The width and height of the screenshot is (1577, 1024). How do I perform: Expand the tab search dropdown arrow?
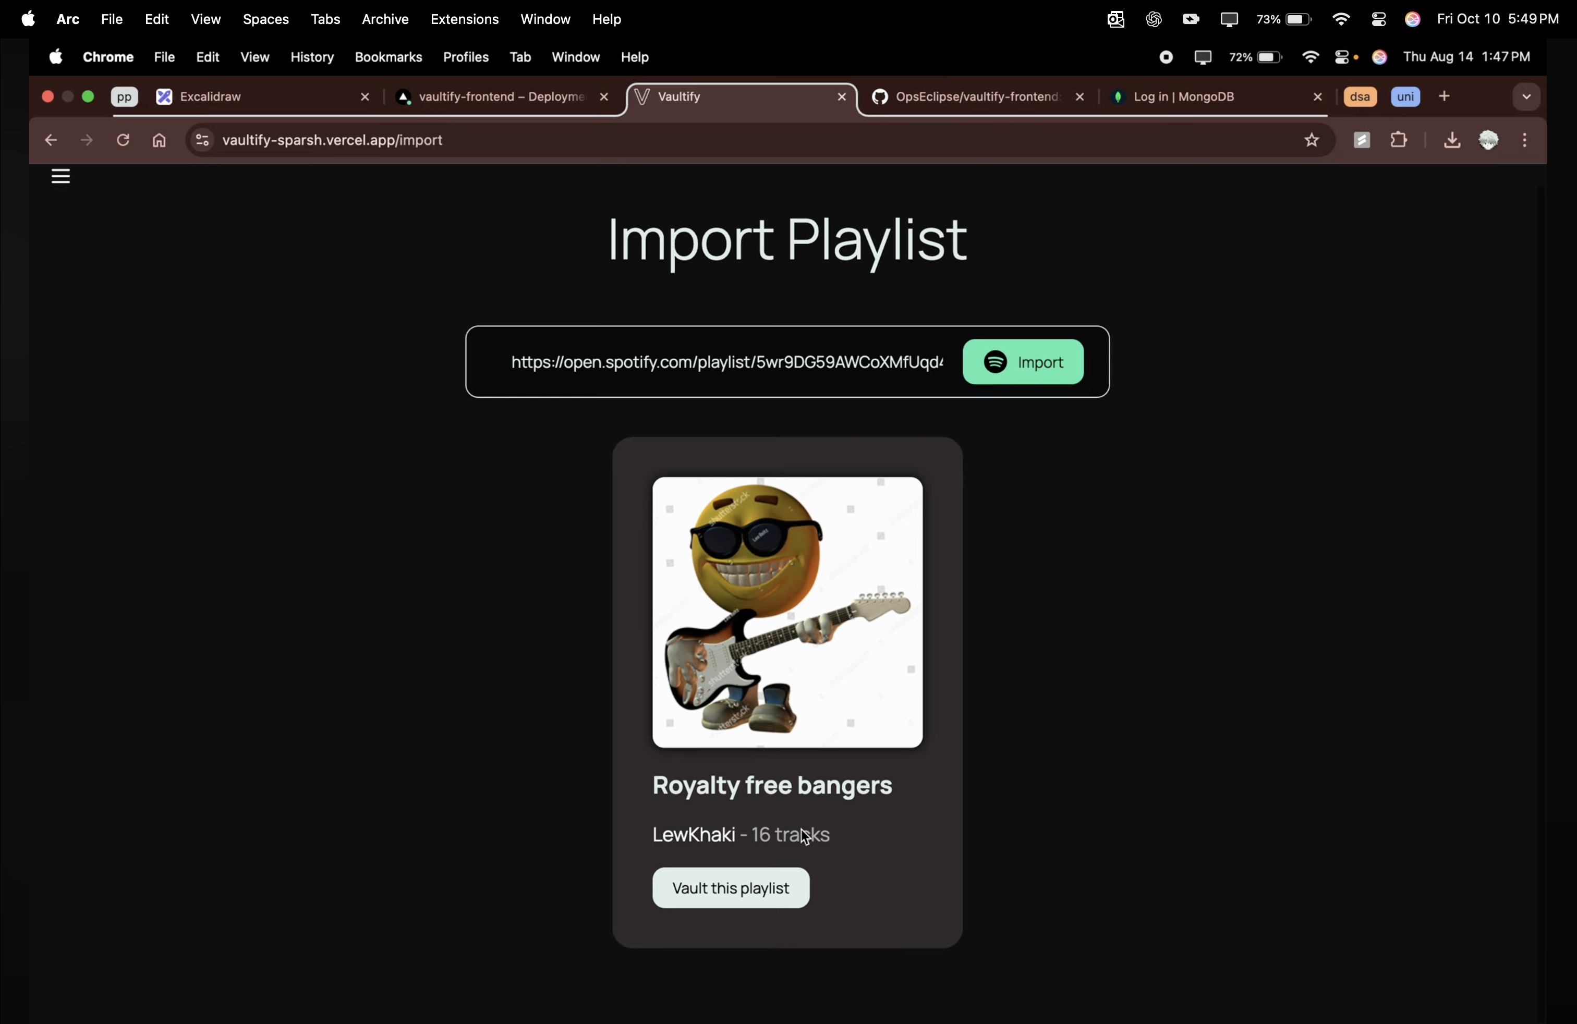click(x=1526, y=97)
